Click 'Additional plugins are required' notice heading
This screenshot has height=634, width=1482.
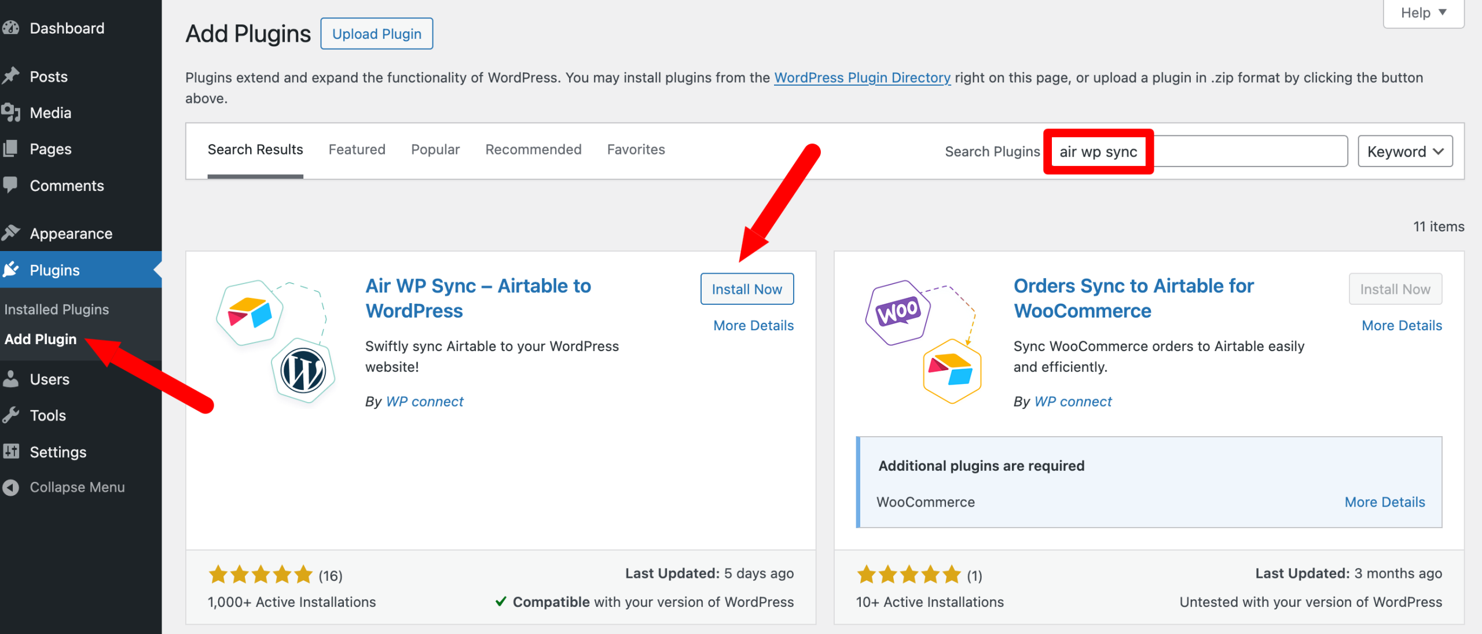coord(981,465)
